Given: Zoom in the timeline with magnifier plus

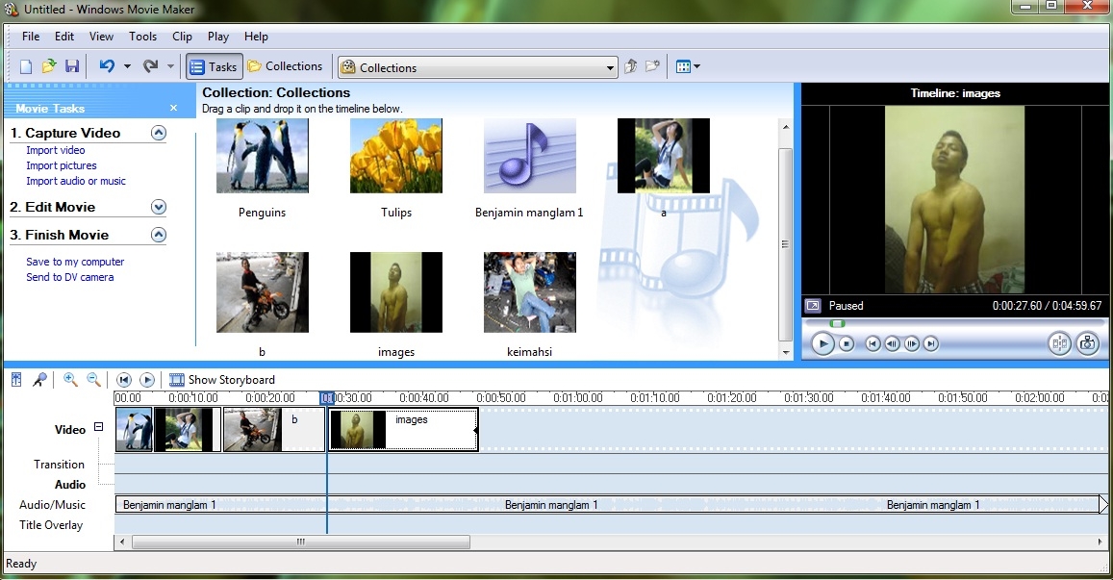Looking at the screenshot, I should point(70,380).
